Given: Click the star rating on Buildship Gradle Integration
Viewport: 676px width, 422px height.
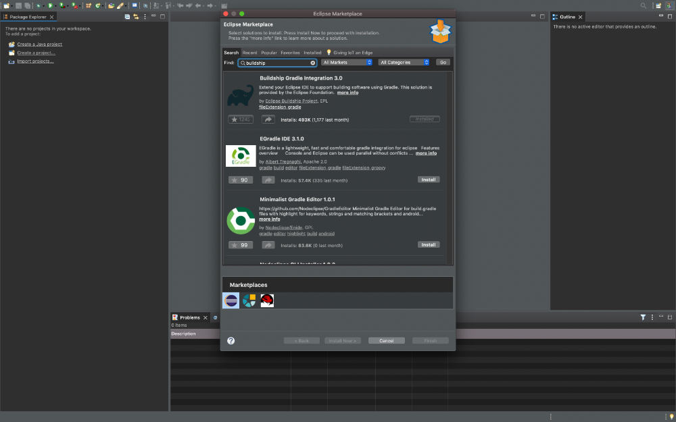Looking at the screenshot, I should click(241, 120).
